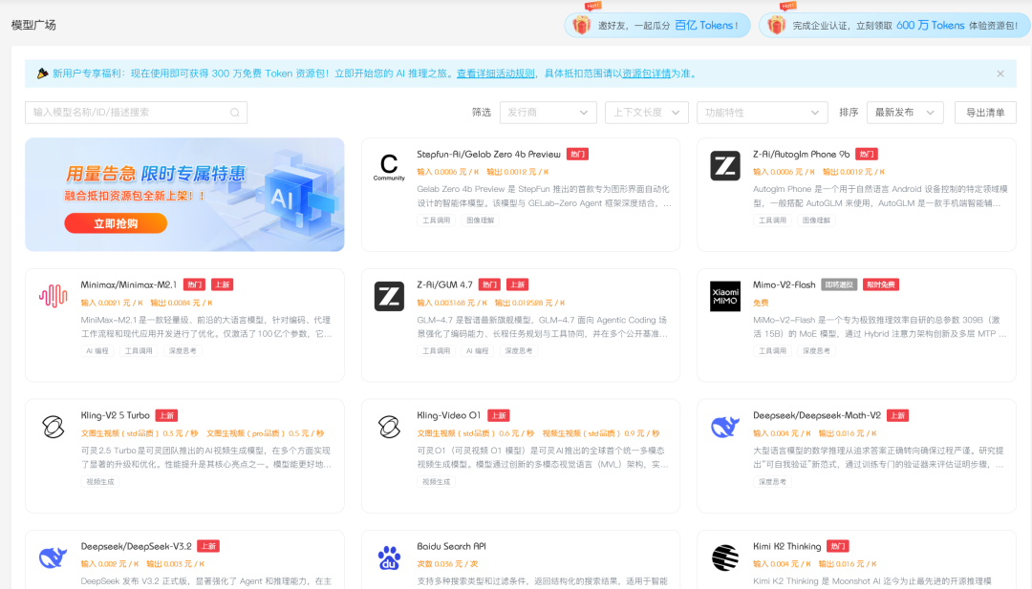Open the 上下文长度 filter dropdown
This screenshot has width=1032, height=589.
click(x=646, y=113)
